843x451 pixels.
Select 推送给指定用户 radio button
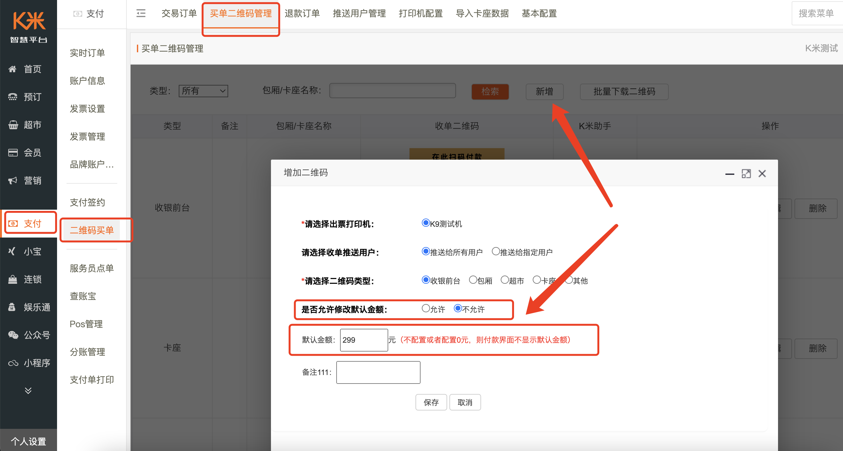[x=496, y=251]
